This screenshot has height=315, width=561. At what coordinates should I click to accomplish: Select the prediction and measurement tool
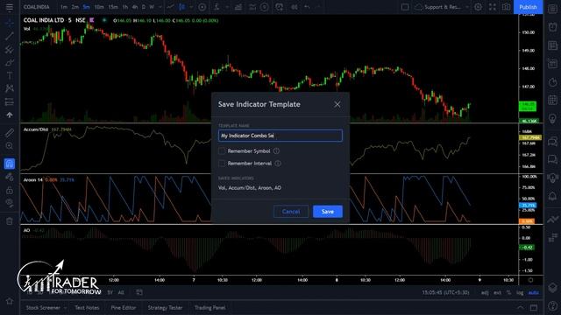pyautogui.click(x=10, y=102)
